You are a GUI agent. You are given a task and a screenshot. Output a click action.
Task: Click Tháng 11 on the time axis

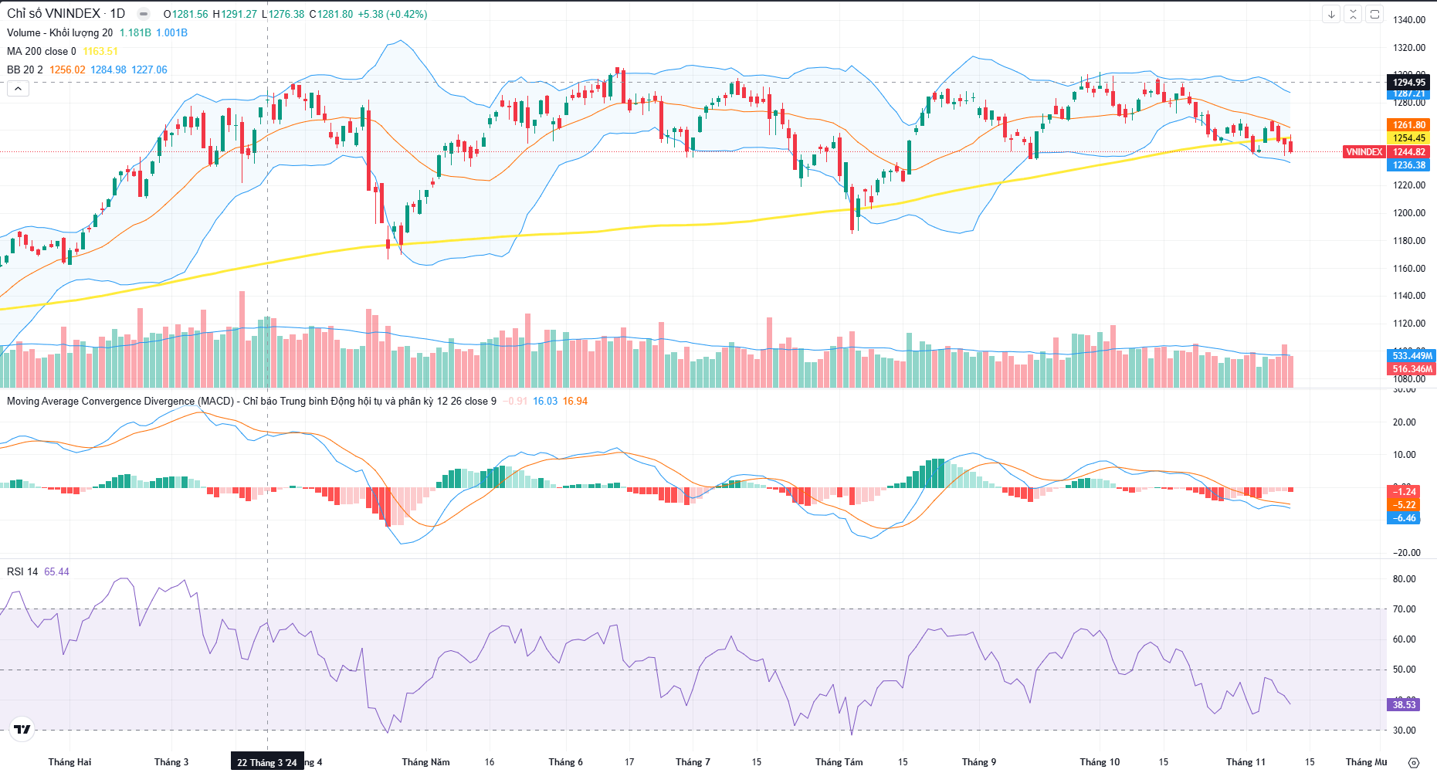point(1246,762)
